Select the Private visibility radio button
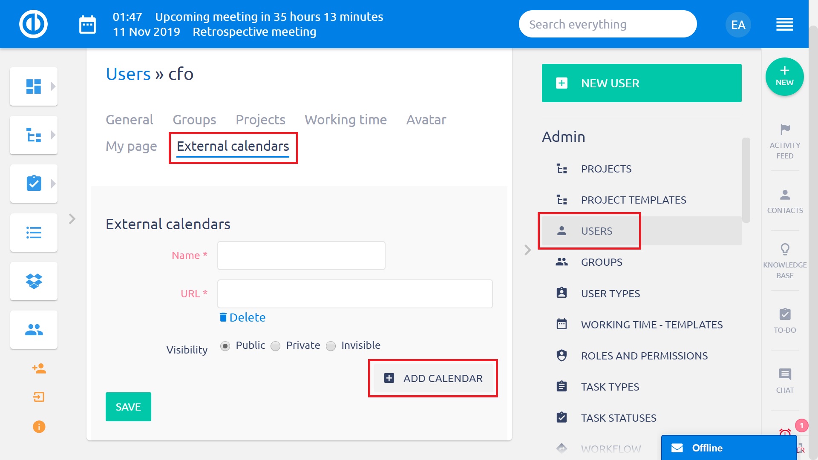818x460 pixels. [276, 346]
